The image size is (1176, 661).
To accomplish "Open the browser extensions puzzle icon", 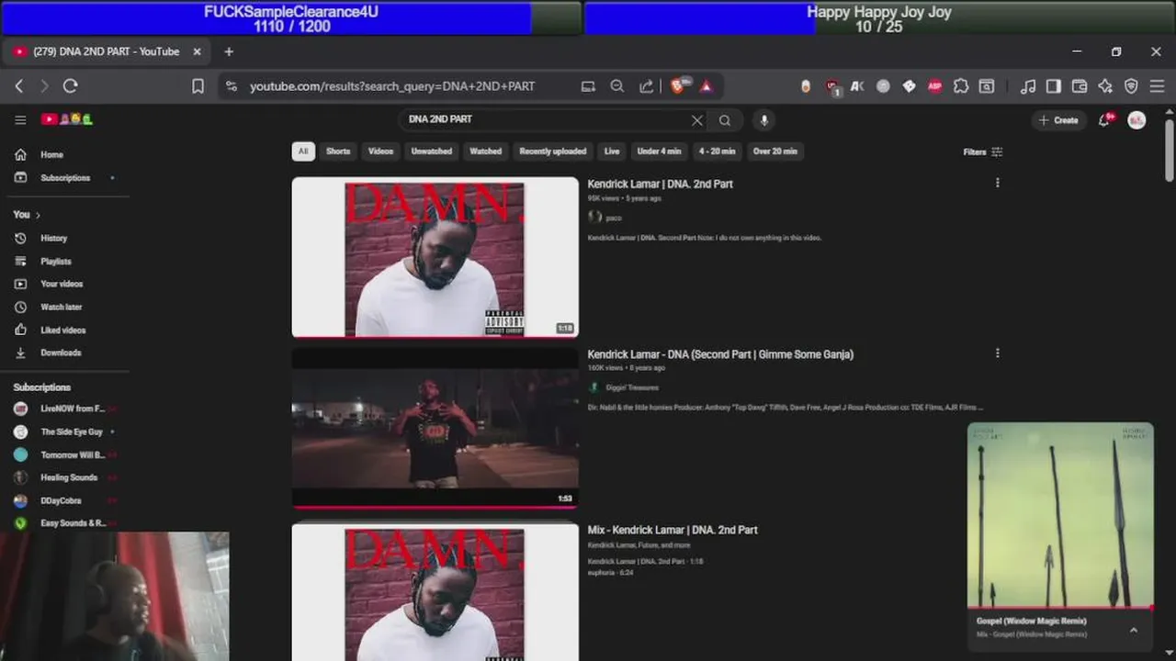I will pos(961,86).
